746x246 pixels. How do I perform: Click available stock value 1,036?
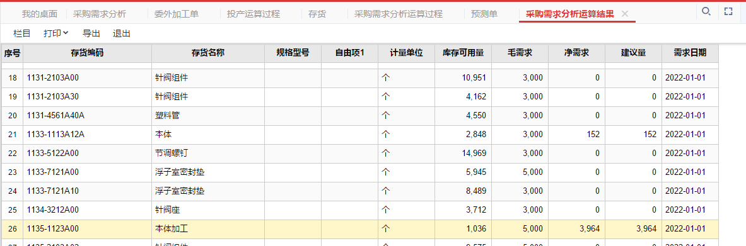click(x=463, y=229)
